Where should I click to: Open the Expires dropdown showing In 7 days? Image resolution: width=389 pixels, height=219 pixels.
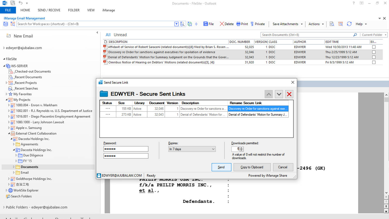(192, 149)
